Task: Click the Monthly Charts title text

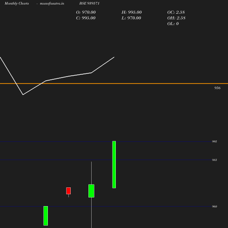Action: (x=17, y=3)
